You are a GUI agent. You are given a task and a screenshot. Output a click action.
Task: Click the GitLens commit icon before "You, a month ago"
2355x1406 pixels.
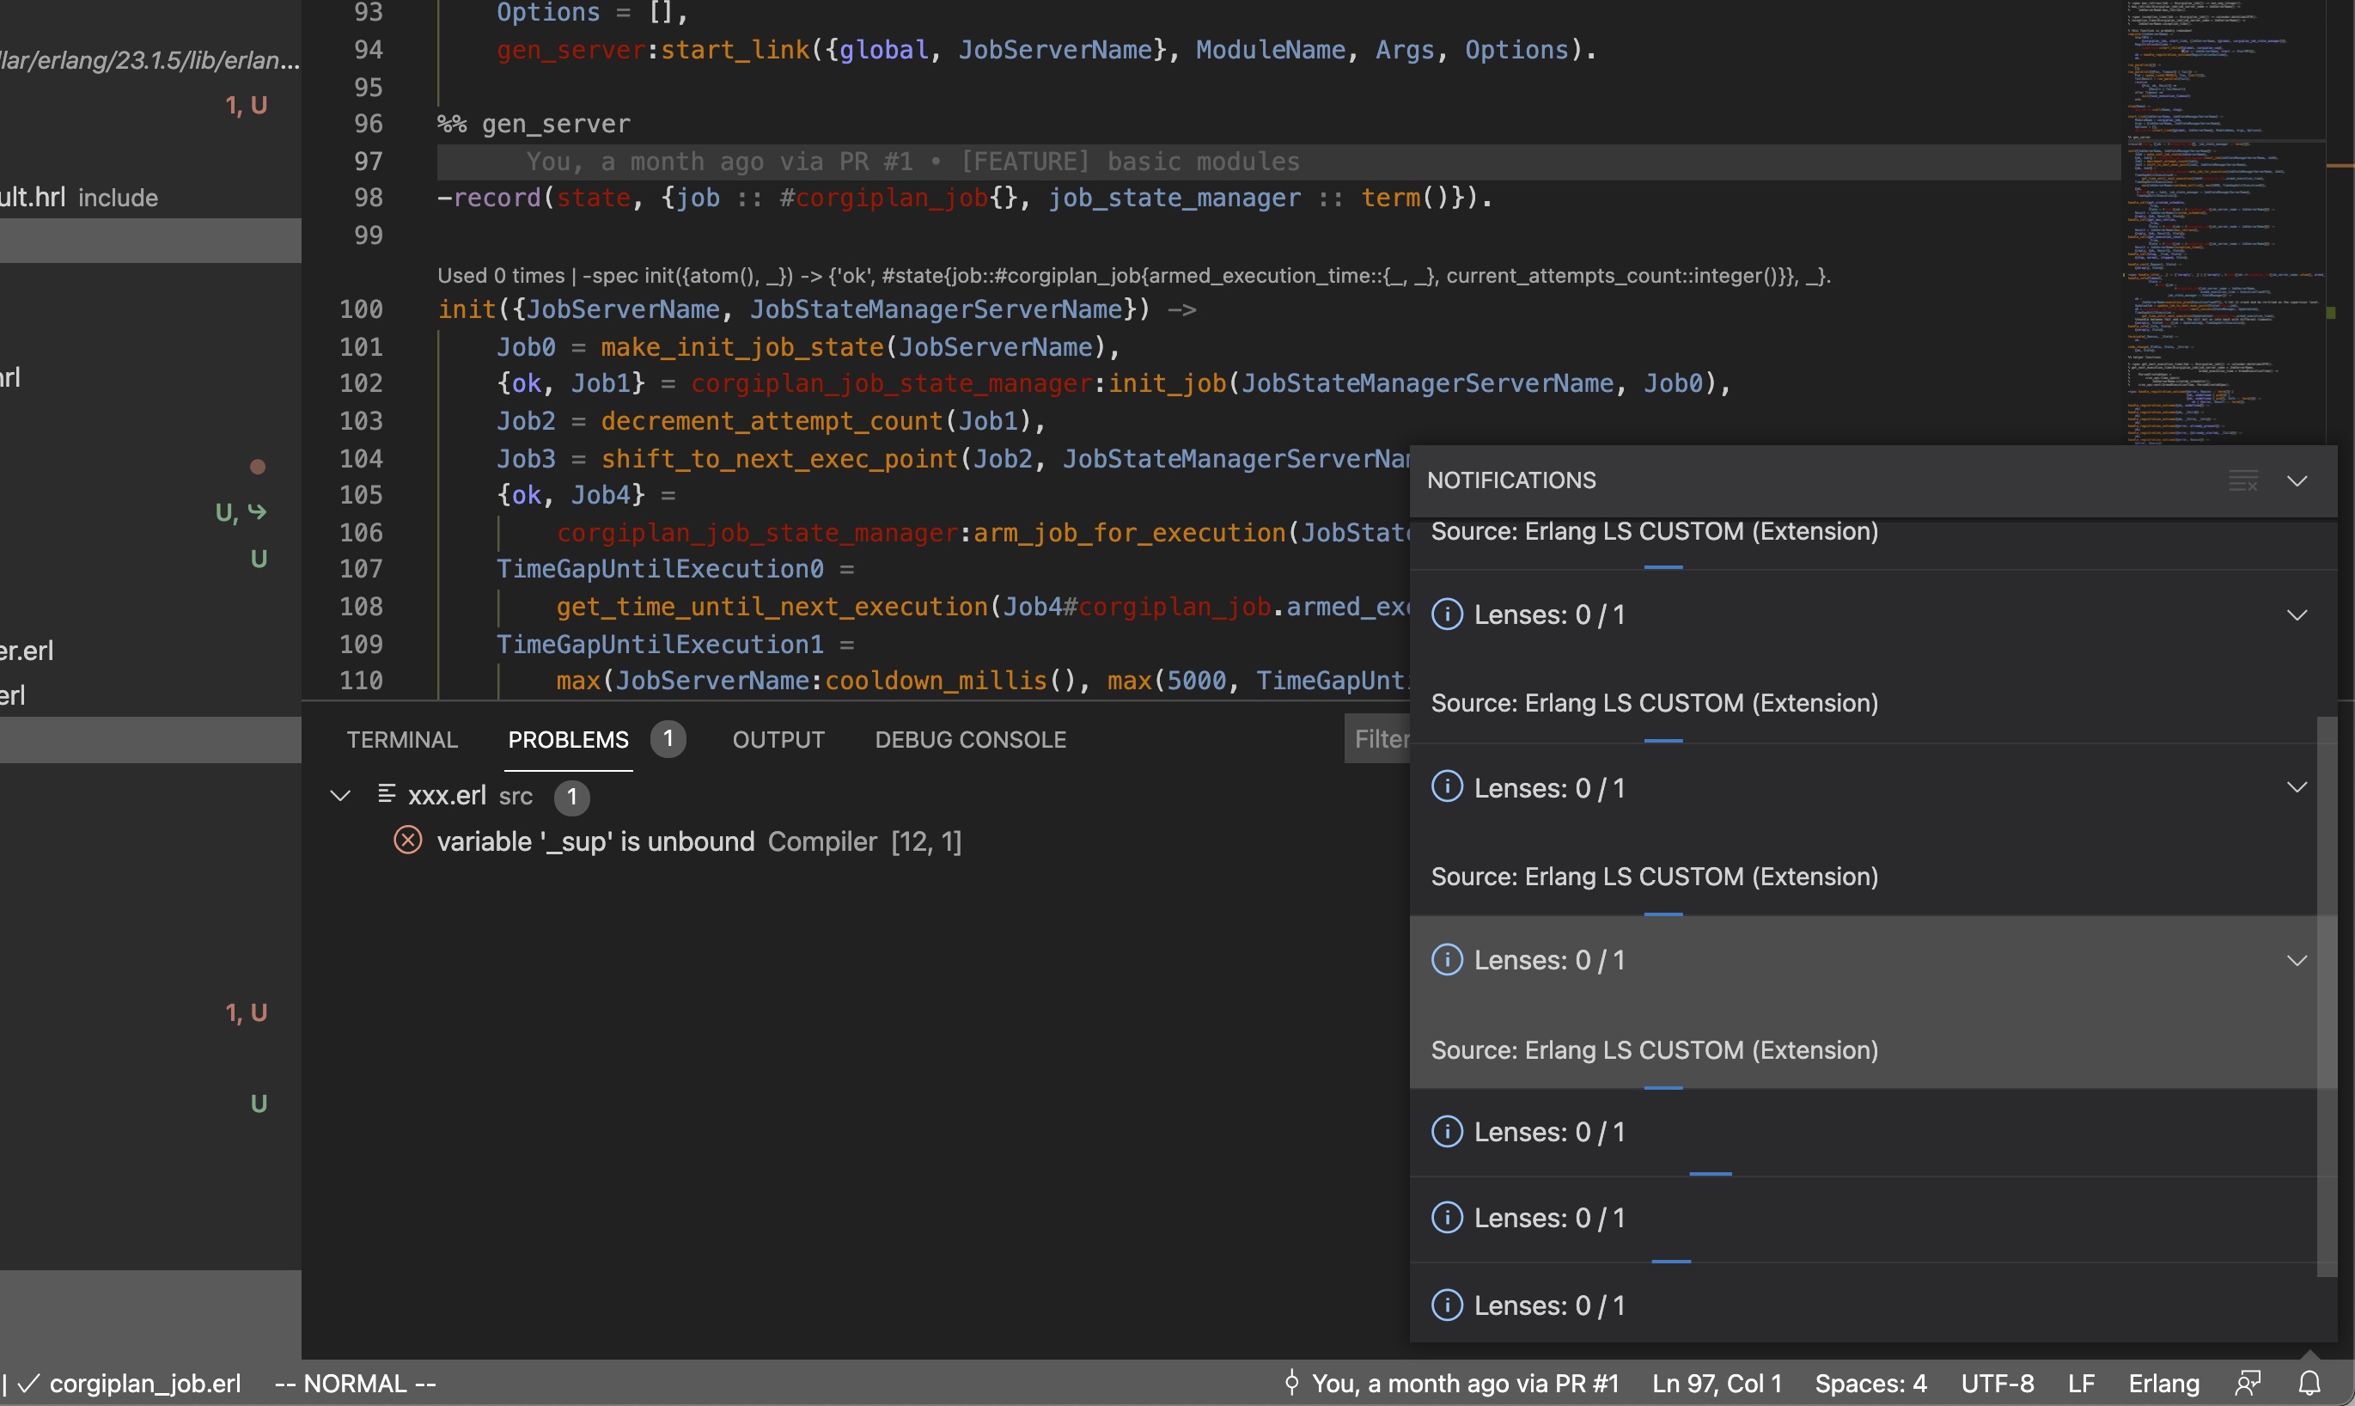(1291, 1384)
